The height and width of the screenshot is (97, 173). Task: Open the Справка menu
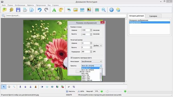55,5
